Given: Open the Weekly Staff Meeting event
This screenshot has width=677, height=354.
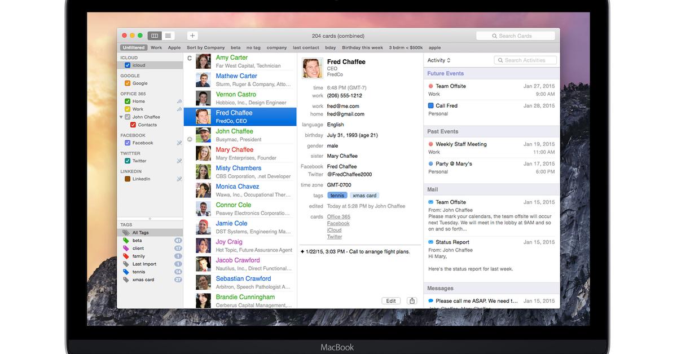Looking at the screenshot, I should 491,148.
